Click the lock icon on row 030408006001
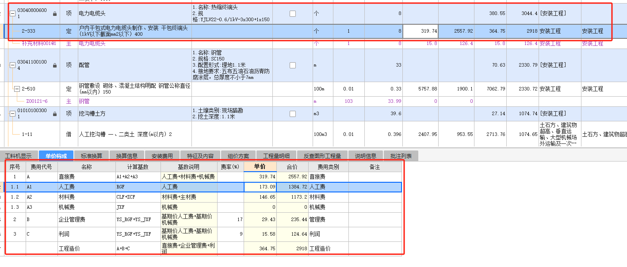This screenshot has width=627, height=267. coord(55,14)
